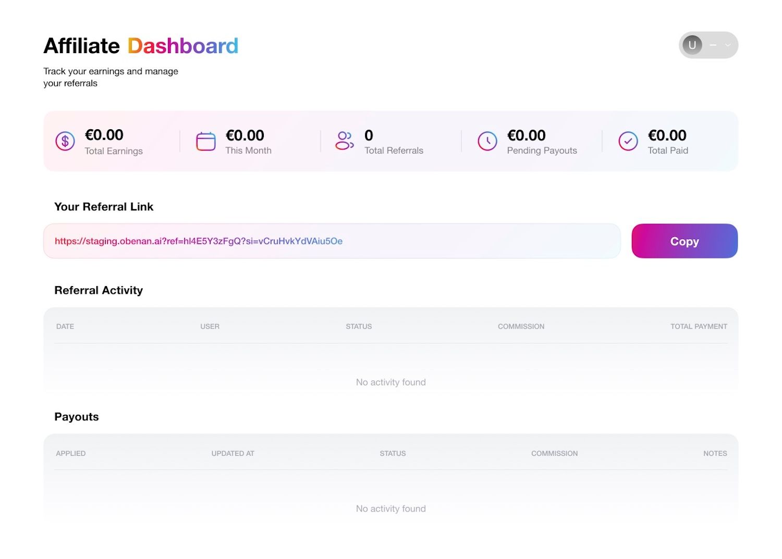
Task: Copy the referral link
Action: click(x=685, y=241)
